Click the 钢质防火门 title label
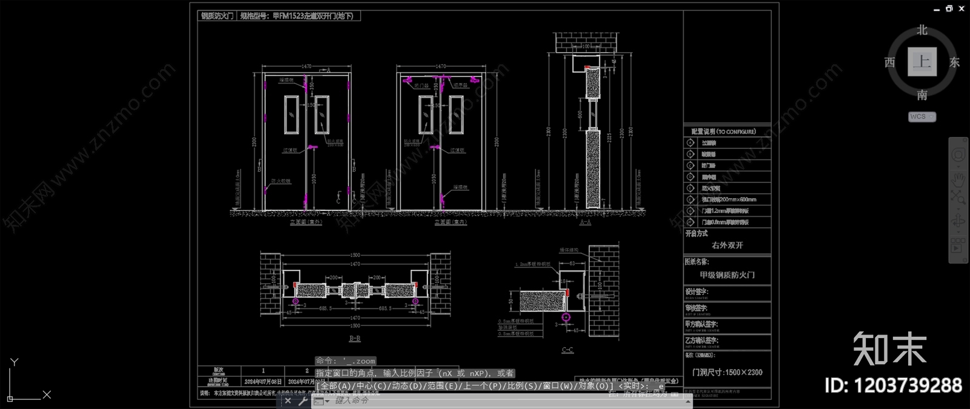Viewport: 970px width, 409px height. 216,16
